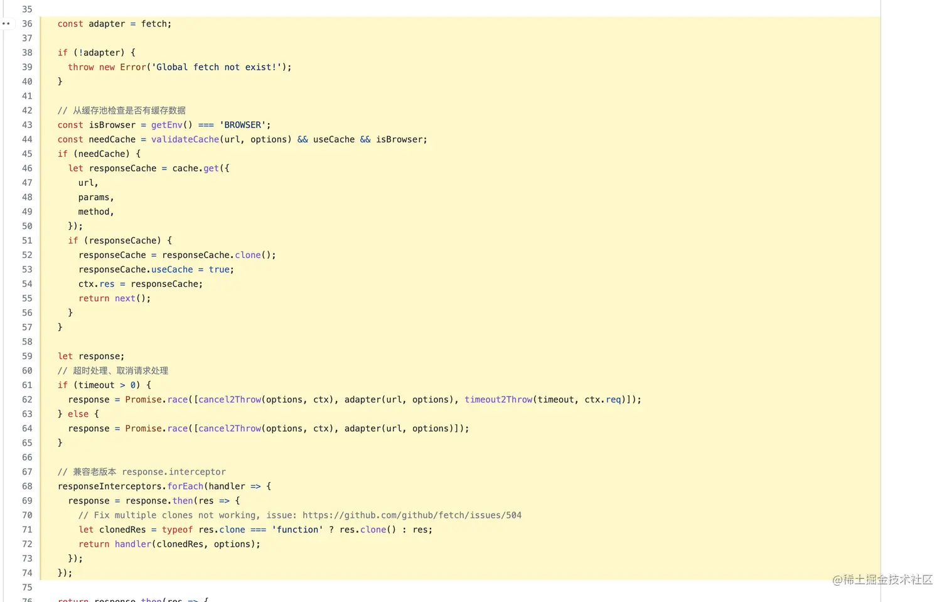Screen dimensions: 949x602
Task: Click the 'responseCache.useCache = true;' line
Action: (x=156, y=269)
